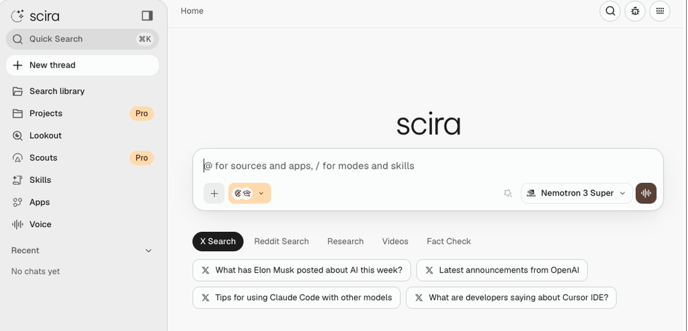Open the Quick Search field
This screenshot has height=331, width=688.
83,39
